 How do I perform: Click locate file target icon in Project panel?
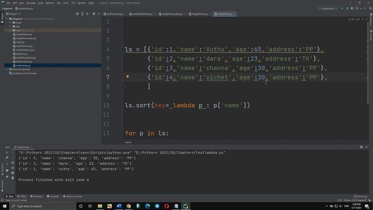78,14
